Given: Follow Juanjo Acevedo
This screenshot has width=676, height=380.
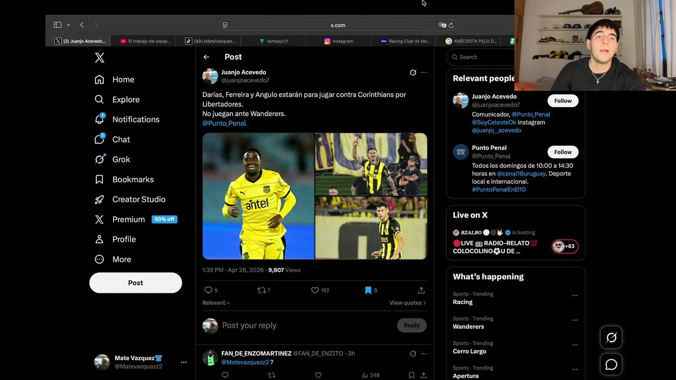Looking at the screenshot, I should click(x=563, y=101).
